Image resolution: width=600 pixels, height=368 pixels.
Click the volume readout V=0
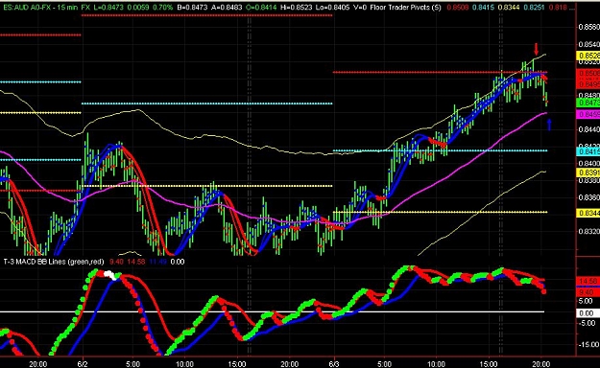pyautogui.click(x=360, y=8)
